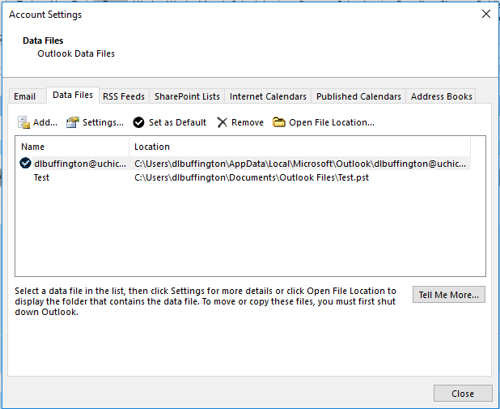Select the Test data file row
Viewport: 500px width, 409px height.
click(243, 177)
